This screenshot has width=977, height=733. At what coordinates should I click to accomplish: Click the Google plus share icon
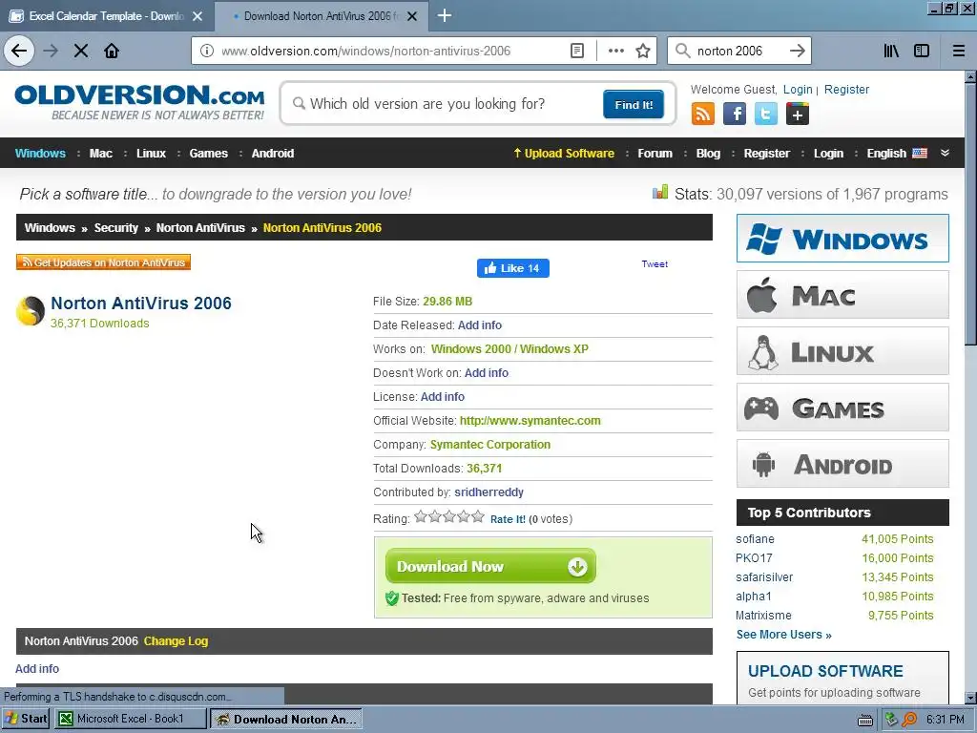click(798, 115)
